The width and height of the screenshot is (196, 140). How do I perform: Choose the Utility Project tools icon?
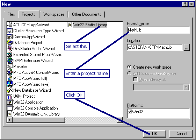click(10, 96)
